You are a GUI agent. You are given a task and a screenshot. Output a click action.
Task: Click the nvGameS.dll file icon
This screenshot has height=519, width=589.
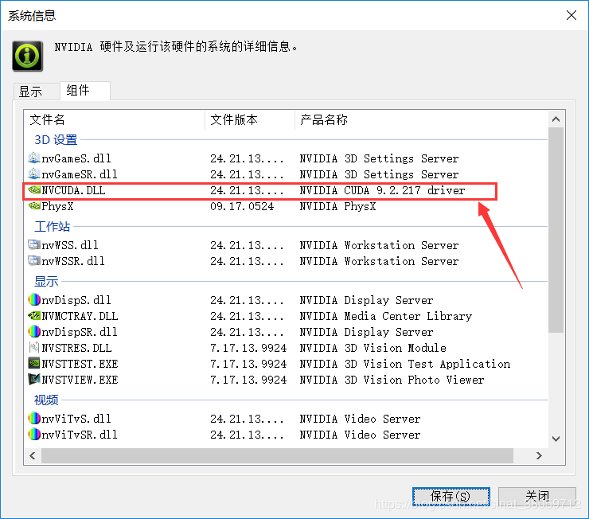pos(34,158)
